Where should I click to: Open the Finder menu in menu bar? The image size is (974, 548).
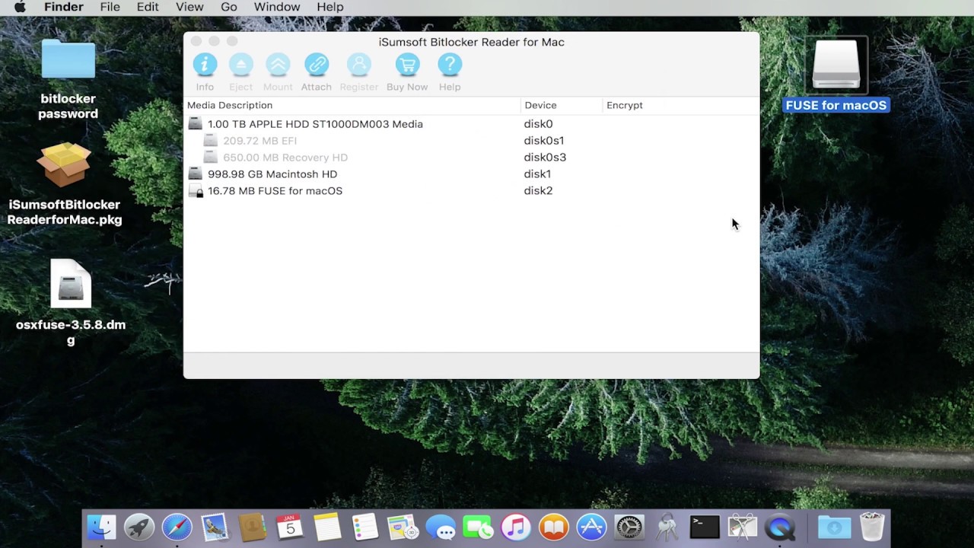point(64,7)
